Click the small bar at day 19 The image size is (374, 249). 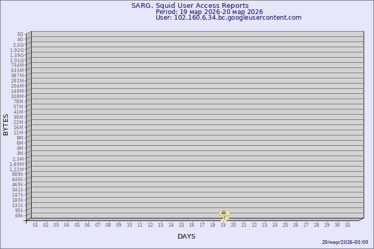click(x=224, y=219)
